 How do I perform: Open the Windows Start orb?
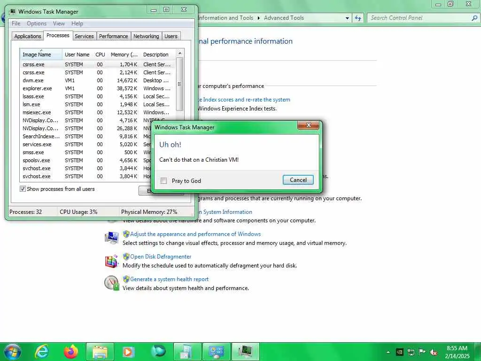12,352
